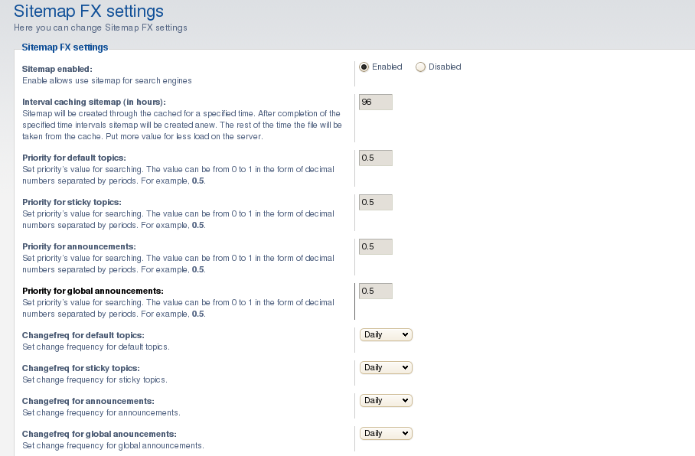695x456 pixels.
Task: Expand Changefreq for sticky topics dropdown
Action: click(x=386, y=367)
